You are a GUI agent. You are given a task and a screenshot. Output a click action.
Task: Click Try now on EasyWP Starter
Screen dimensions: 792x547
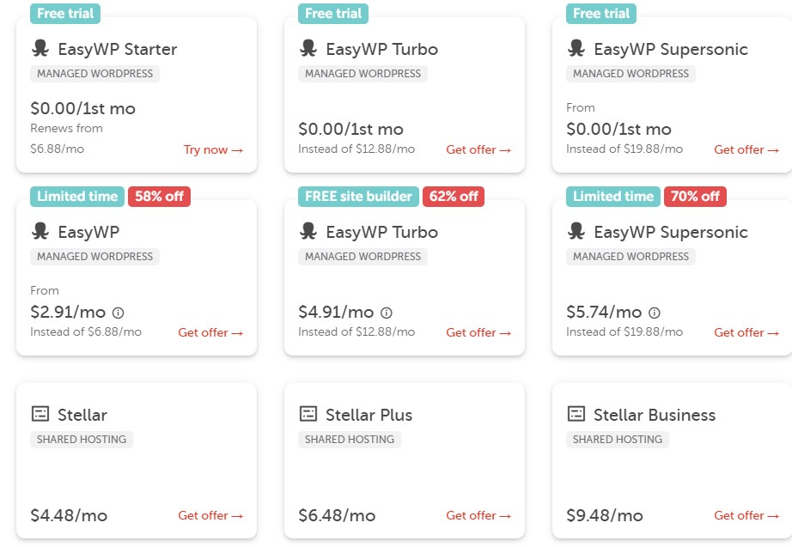[213, 149]
